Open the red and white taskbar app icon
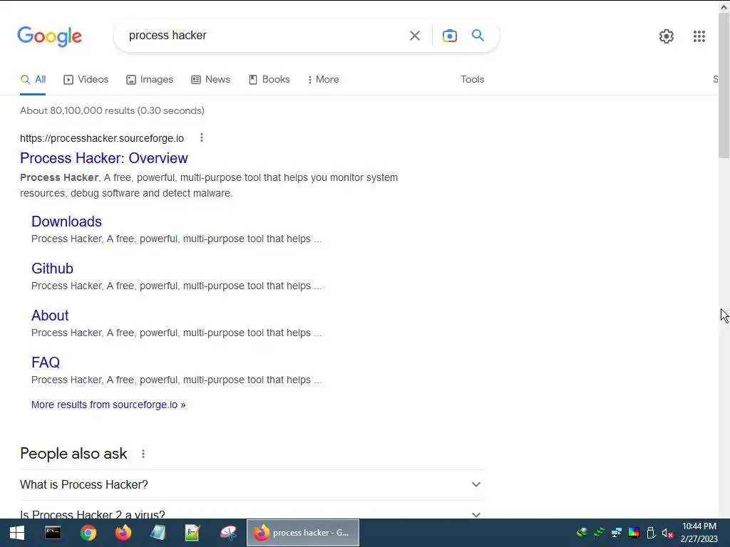This screenshot has width=730, height=547. click(228, 533)
